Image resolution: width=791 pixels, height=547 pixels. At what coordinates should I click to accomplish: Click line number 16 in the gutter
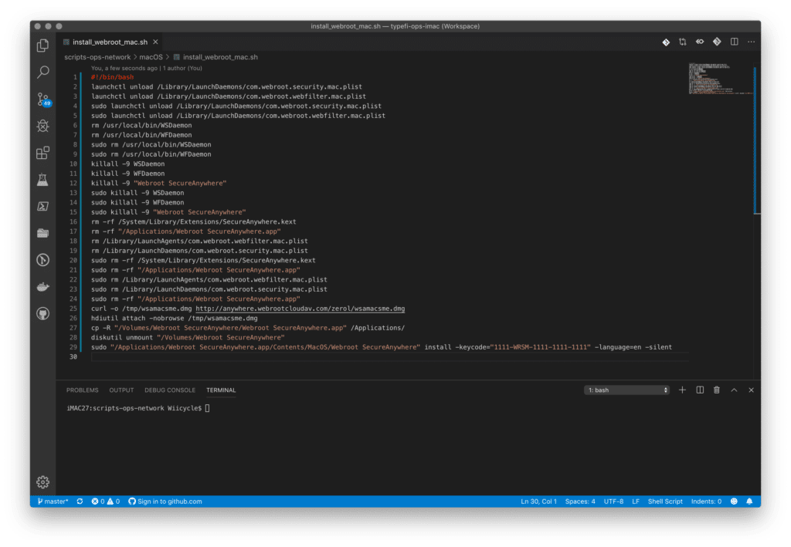click(73, 221)
